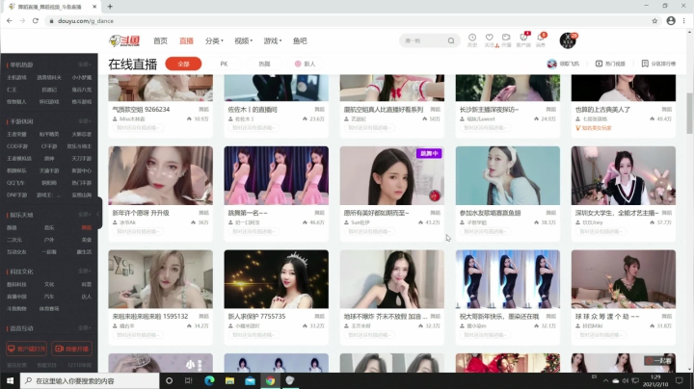Screen dimensions: 694x389
Task: Click the Douyu logo
Action: (x=124, y=40)
